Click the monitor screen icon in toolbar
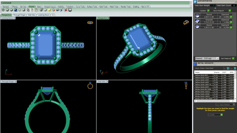The height and width of the screenshot is (133, 237). [70, 10]
